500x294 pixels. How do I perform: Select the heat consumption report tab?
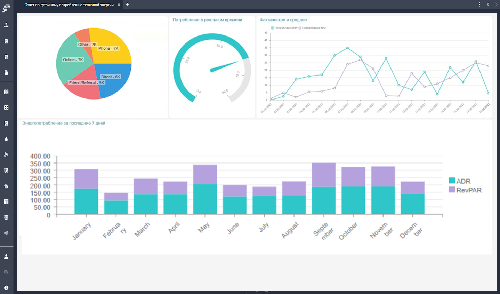click(x=69, y=5)
